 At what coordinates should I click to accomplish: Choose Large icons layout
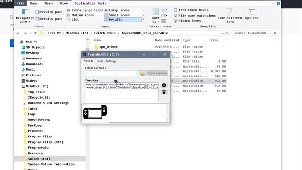(117, 10)
